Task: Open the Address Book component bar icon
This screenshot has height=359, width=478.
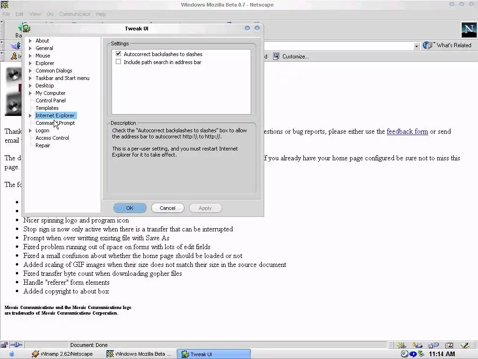Action: [x=449, y=345]
